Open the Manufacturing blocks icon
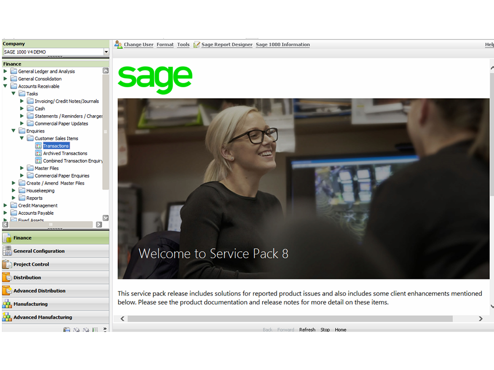 click(x=7, y=304)
